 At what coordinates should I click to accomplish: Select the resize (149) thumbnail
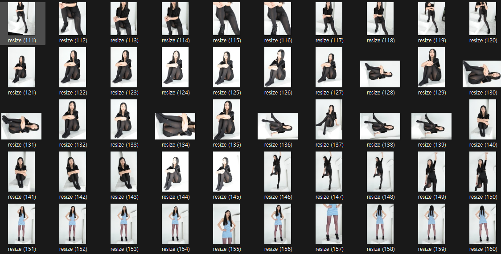pos(431,172)
